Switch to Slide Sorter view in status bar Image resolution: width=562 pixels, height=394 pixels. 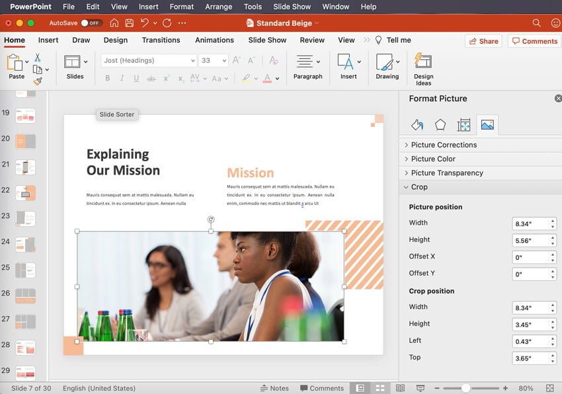tap(380, 388)
